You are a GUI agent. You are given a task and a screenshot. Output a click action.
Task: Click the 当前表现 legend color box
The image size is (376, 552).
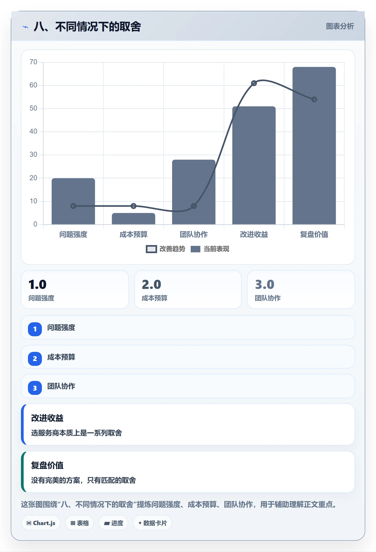click(196, 249)
